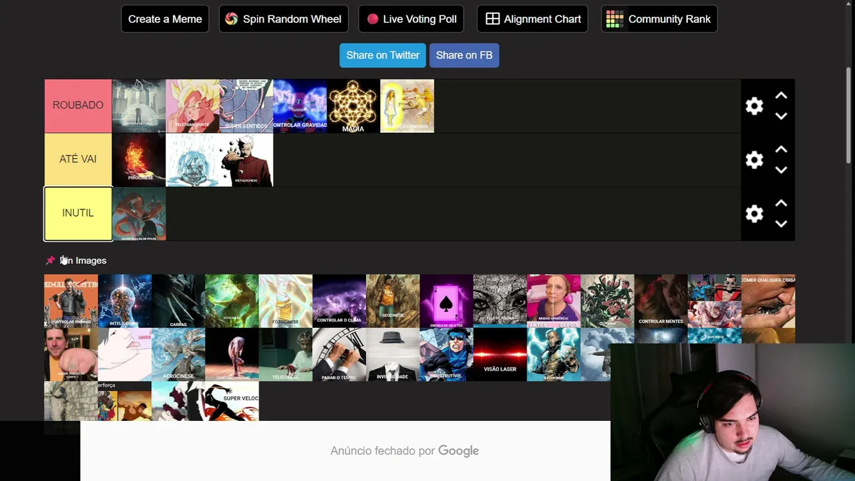Pick the Controlar o Clima image
This screenshot has width=855, height=481.
pos(339,301)
